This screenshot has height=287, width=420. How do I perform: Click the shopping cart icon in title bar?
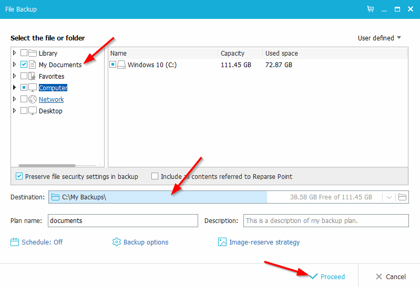(371, 9)
